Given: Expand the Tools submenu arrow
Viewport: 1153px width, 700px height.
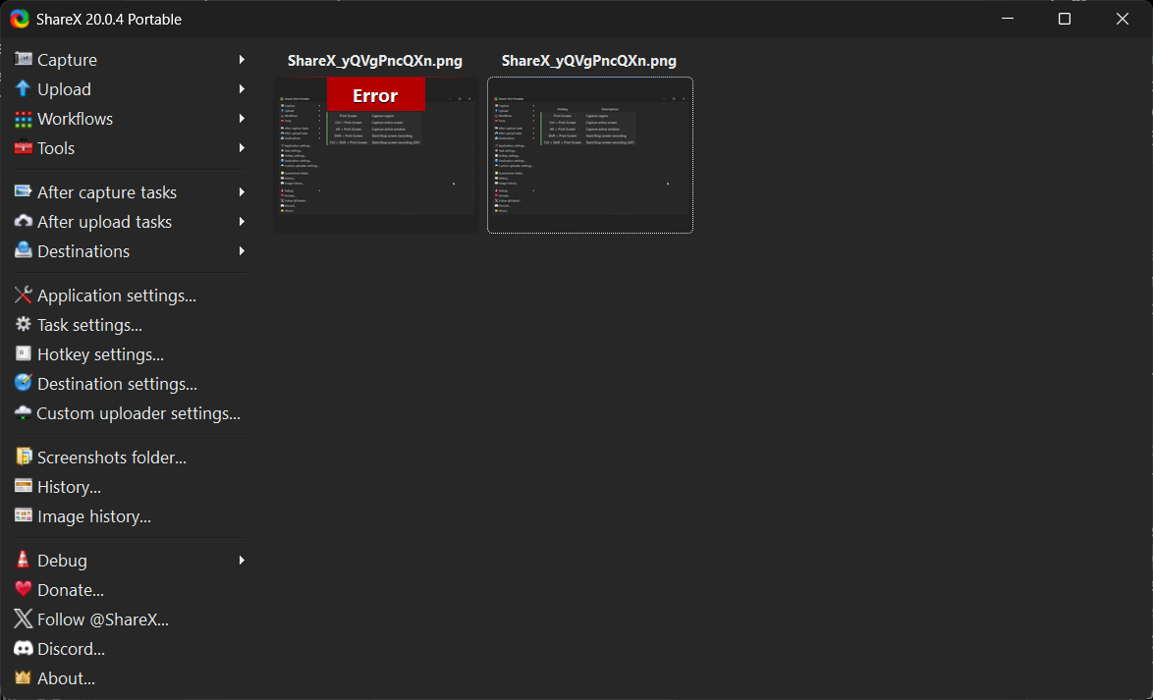Looking at the screenshot, I should [242, 148].
